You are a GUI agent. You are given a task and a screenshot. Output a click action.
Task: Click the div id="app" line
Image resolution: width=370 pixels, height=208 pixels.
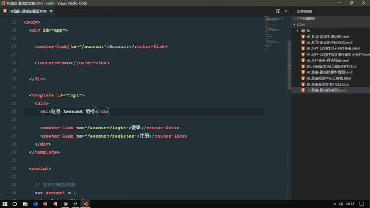49,30
